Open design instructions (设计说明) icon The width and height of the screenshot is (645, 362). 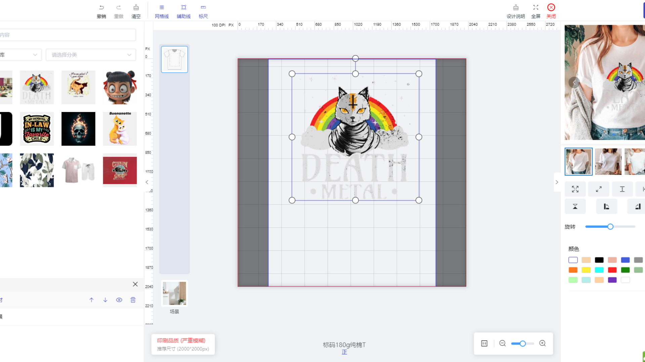(x=515, y=8)
